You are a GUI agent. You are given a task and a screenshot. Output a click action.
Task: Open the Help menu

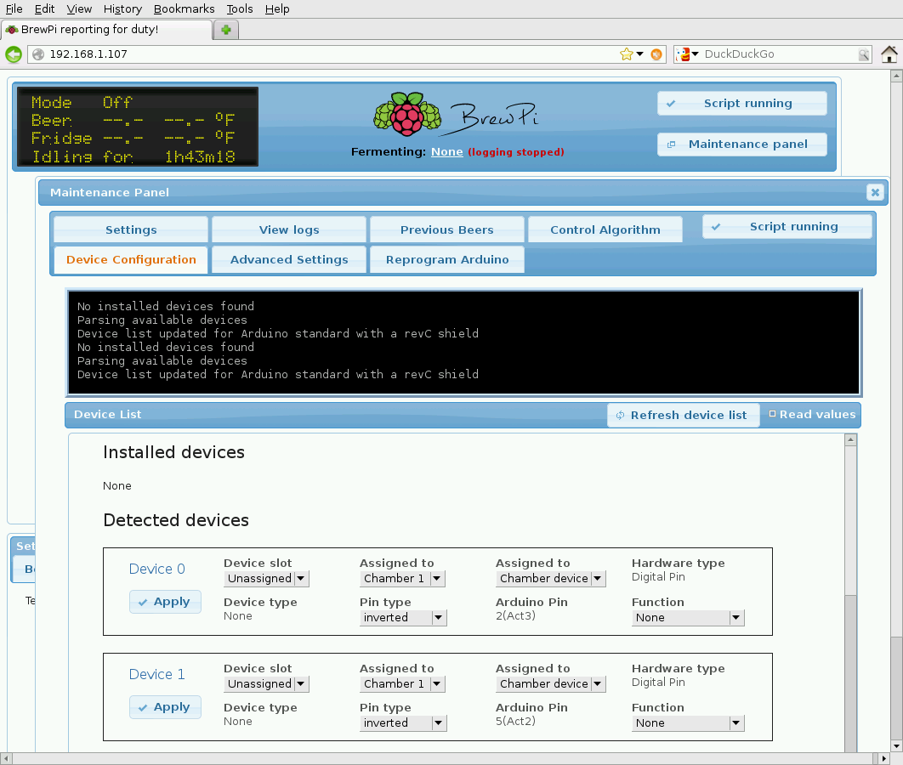tap(277, 9)
